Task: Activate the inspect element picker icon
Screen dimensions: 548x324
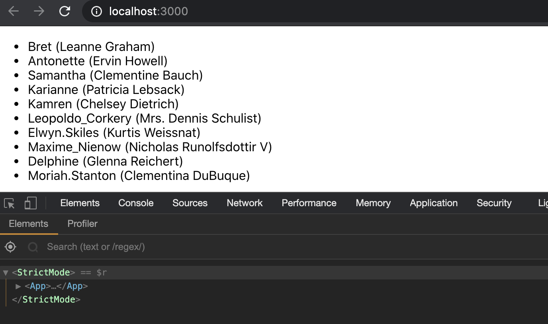Action: [x=10, y=203]
